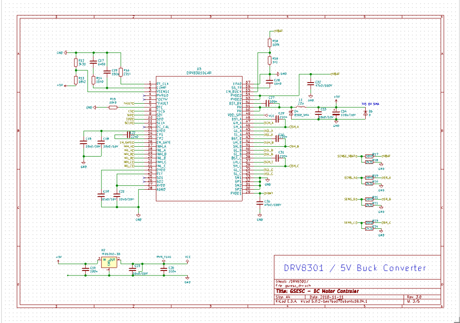The height and width of the screenshot is (323, 460).
Task: Select the R13 resistor symbol
Action: pos(75,80)
